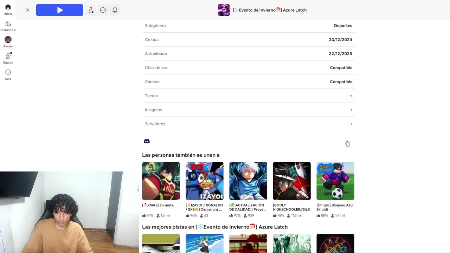Open the Más menu in sidebar
Image resolution: width=450 pixels, height=253 pixels.
8,74
